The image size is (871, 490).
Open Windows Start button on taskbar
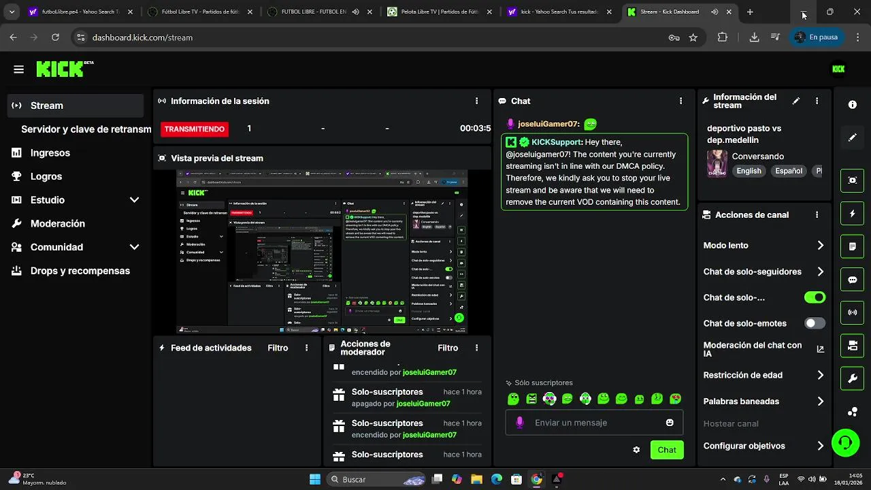(x=315, y=479)
